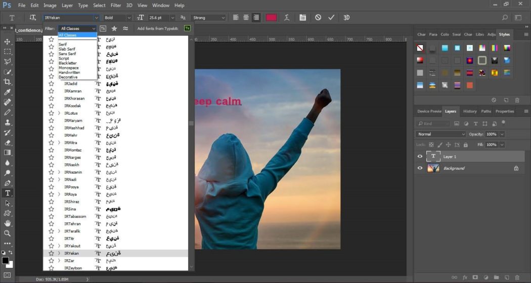Select the Quick Selection tool

pyautogui.click(x=7, y=72)
